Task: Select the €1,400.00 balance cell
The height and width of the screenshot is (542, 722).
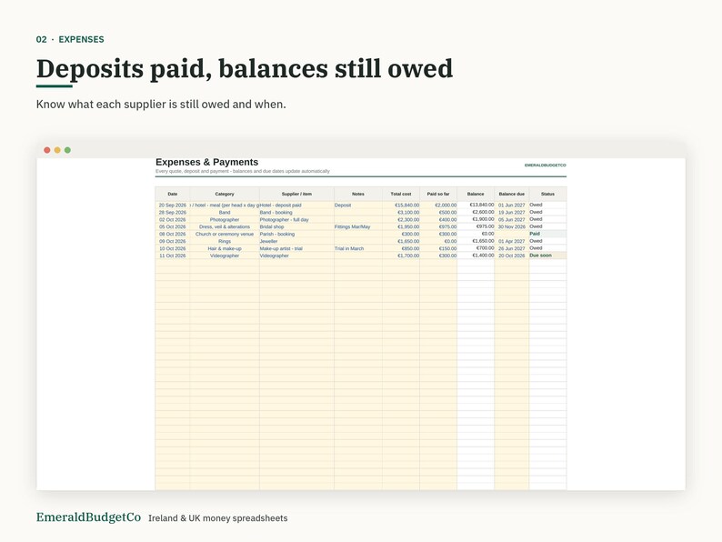Action: [x=476, y=256]
